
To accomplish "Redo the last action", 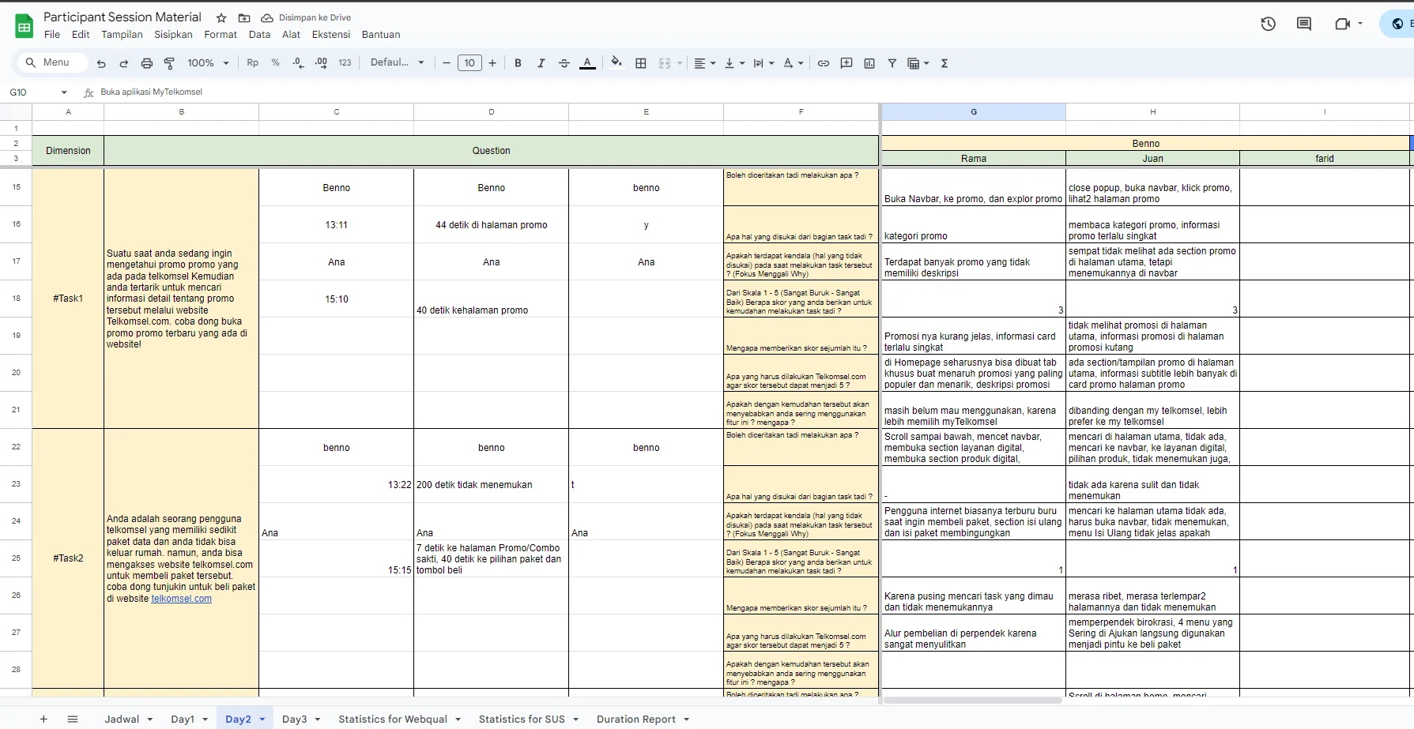I will (x=124, y=63).
